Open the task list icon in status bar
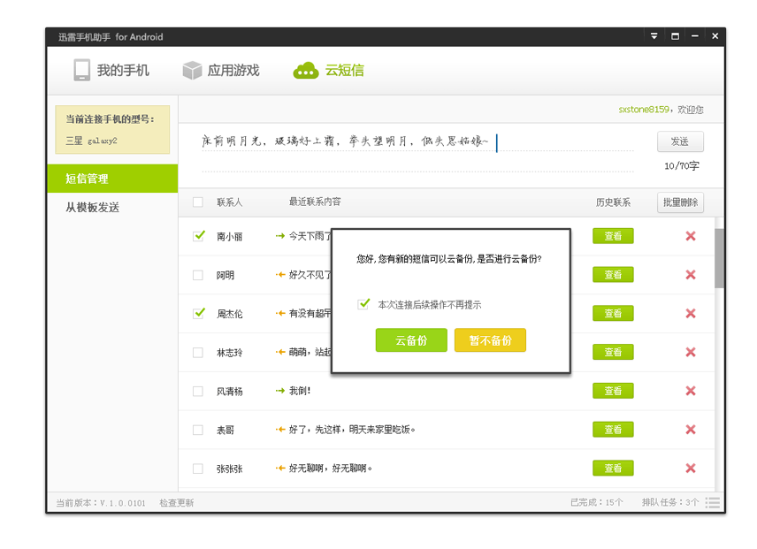 (713, 503)
